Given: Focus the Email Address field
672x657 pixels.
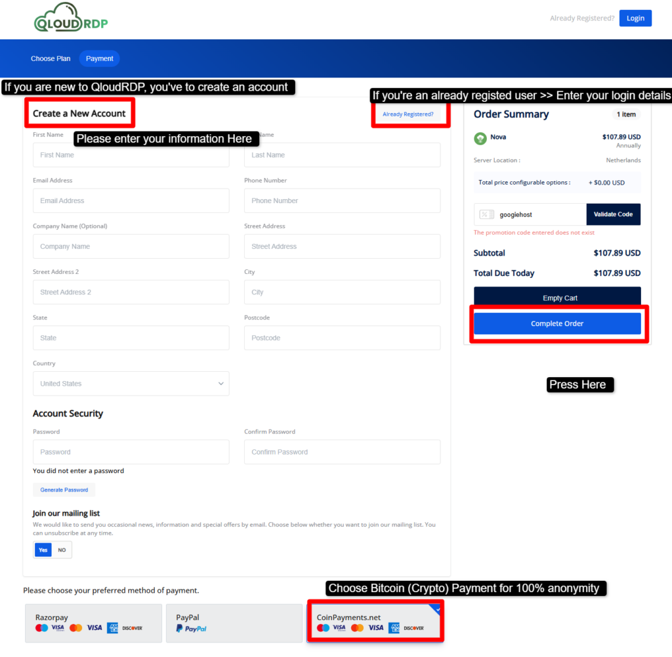Looking at the screenshot, I should [x=131, y=200].
